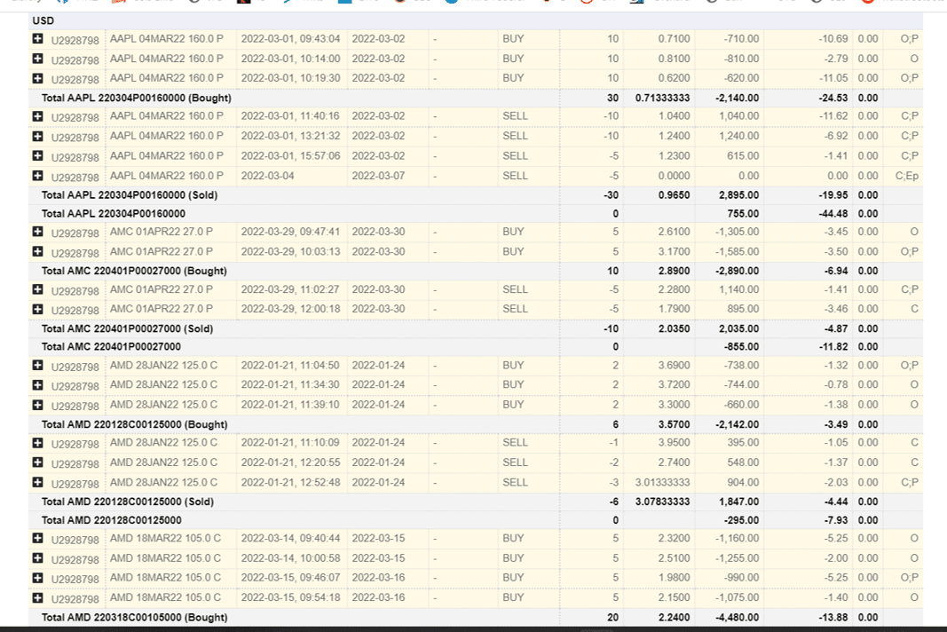
Task: Expand the AAPL sell at 11:40:16
Action: (37, 116)
